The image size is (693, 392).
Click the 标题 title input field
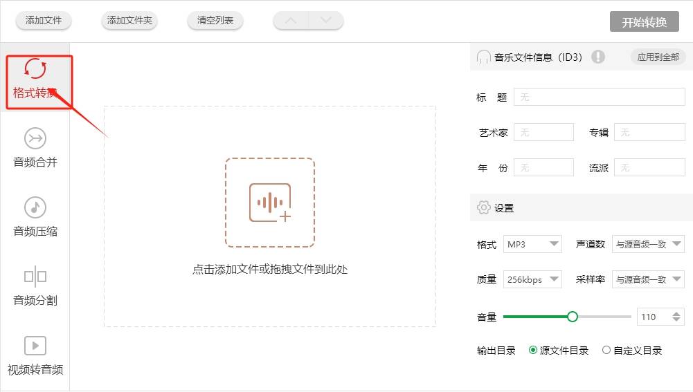pos(599,97)
